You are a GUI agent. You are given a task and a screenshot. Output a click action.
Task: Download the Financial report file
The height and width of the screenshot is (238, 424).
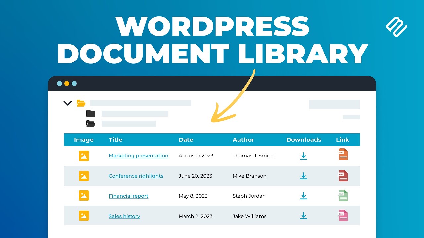(304, 196)
